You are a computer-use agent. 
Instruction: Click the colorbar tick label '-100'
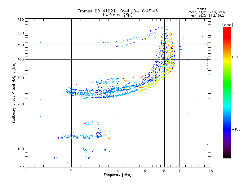tap(236, 129)
